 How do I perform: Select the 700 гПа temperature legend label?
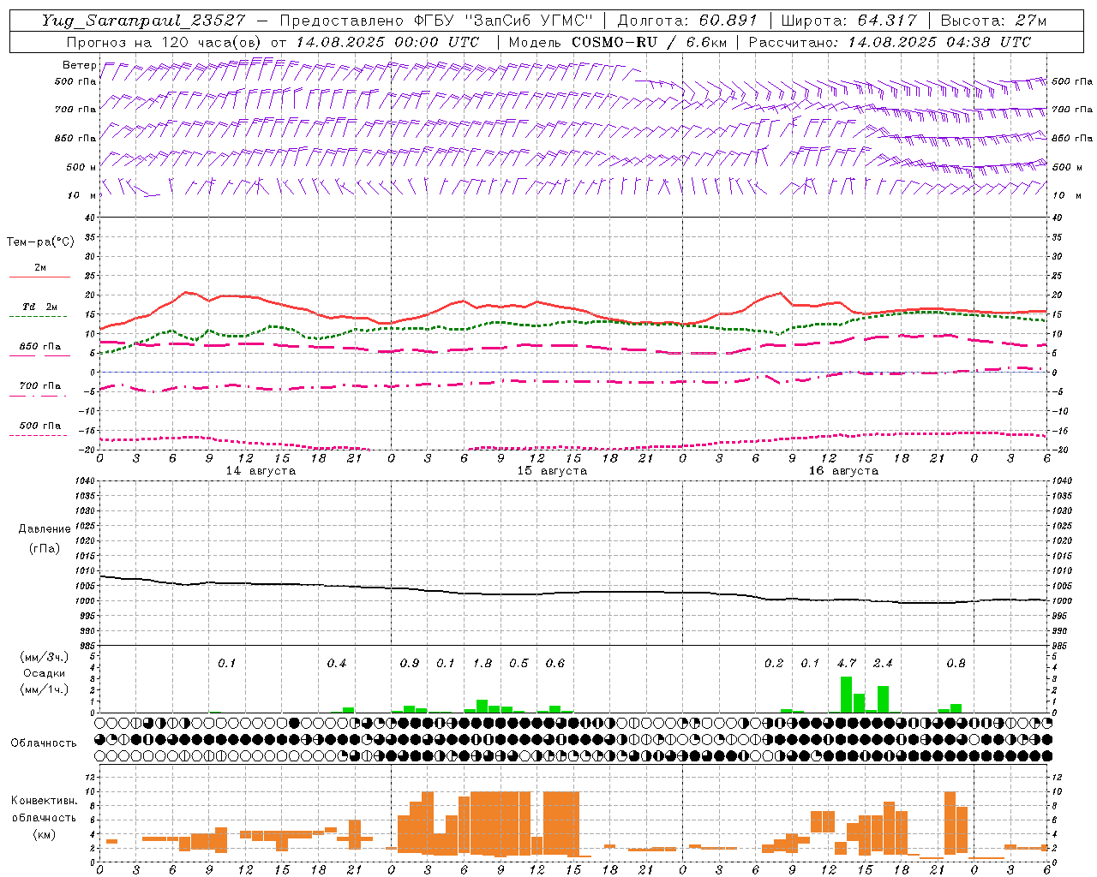(x=40, y=386)
